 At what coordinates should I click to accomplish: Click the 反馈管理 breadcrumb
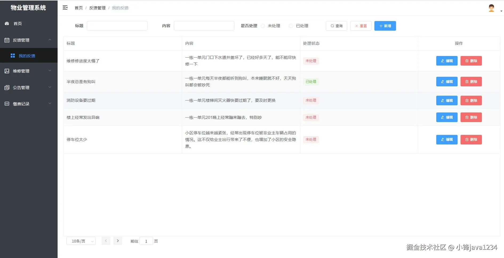pos(97,8)
